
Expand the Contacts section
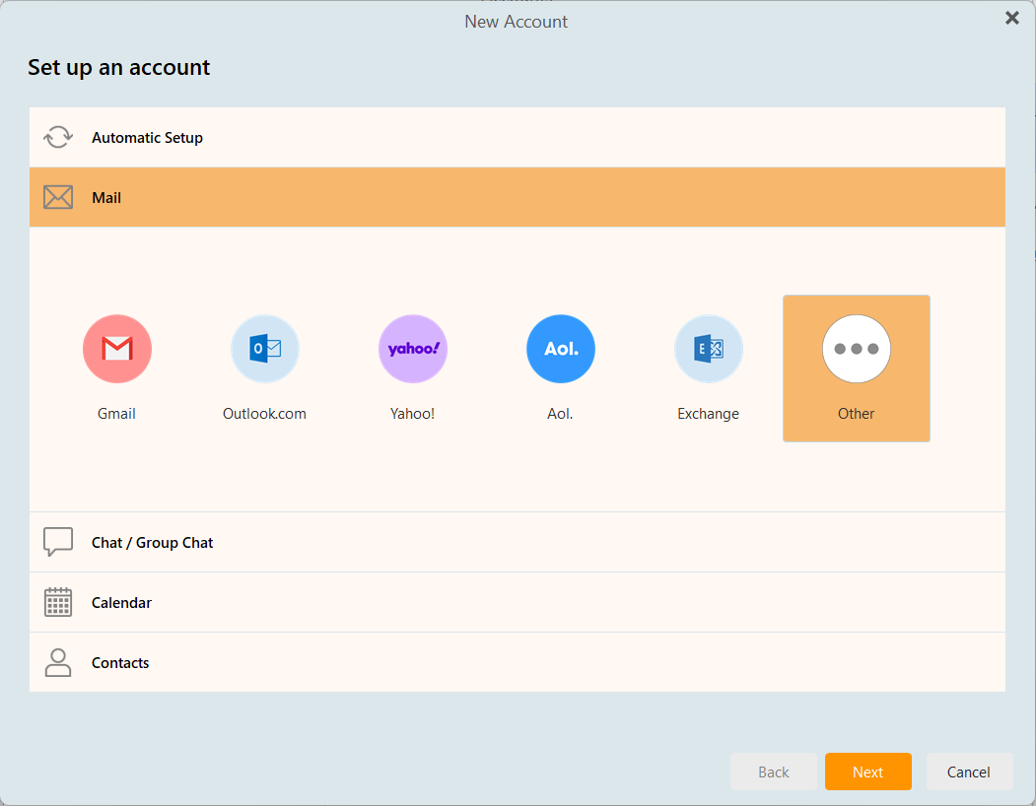tap(518, 663)
